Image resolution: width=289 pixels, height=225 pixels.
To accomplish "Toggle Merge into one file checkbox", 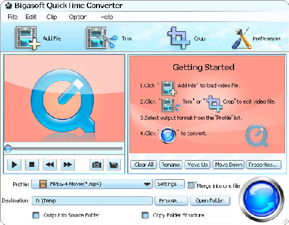I will click(x=192, y=185).
